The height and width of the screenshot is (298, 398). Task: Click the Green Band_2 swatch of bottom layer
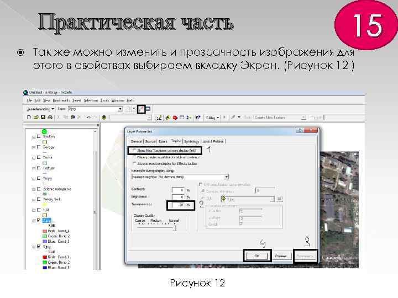coord(45,262)
